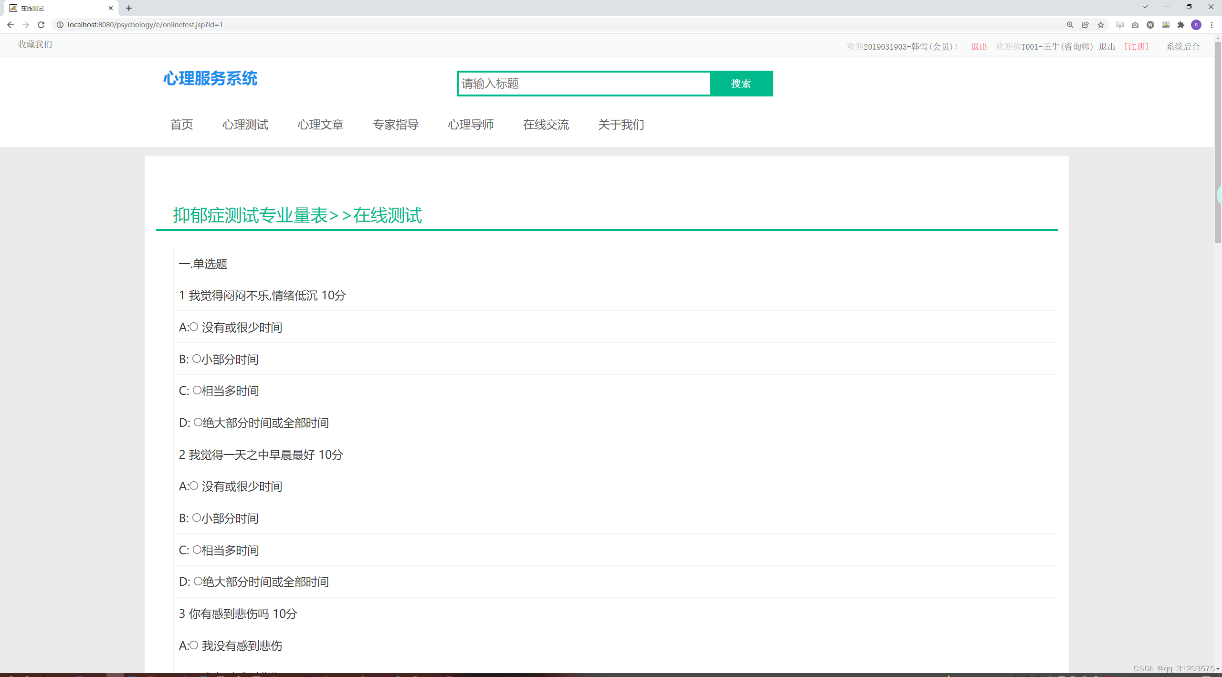Image resolution: width=1222 pixels, height=677 pixels.
Task: Click inside the 请输入标题 search field
Action: pyautogui.click(x=582, y=84)
